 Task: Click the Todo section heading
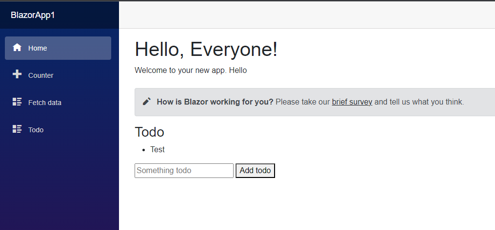(149, 132)
